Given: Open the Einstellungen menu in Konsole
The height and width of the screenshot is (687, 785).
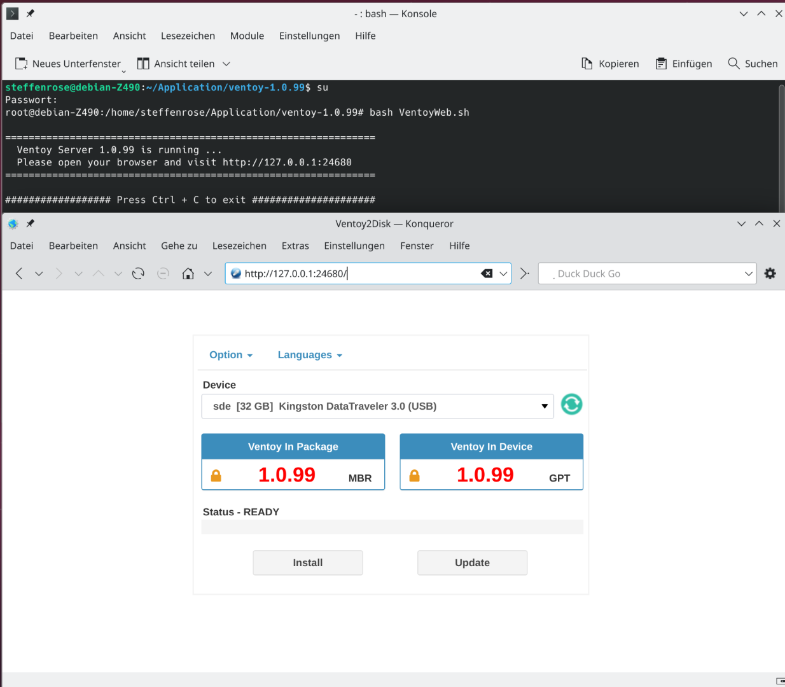Looking at the screenshot, I should tap(309, 36).
